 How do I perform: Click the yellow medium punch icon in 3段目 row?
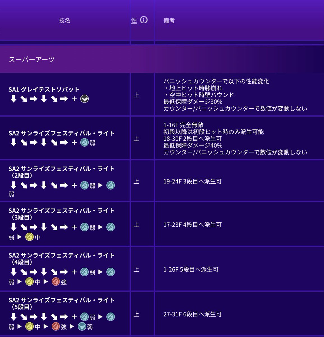29,237
